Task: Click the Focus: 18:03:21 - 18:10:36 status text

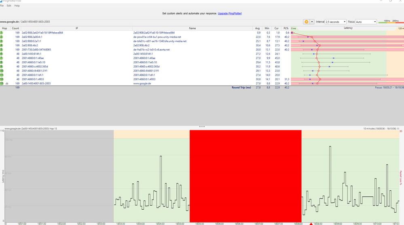Action: (x=389, y=87)
